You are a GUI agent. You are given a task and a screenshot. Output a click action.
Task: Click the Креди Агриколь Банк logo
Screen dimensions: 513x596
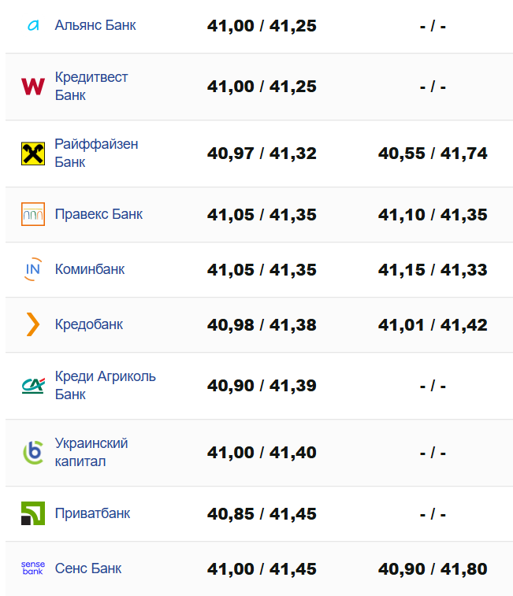33,386
